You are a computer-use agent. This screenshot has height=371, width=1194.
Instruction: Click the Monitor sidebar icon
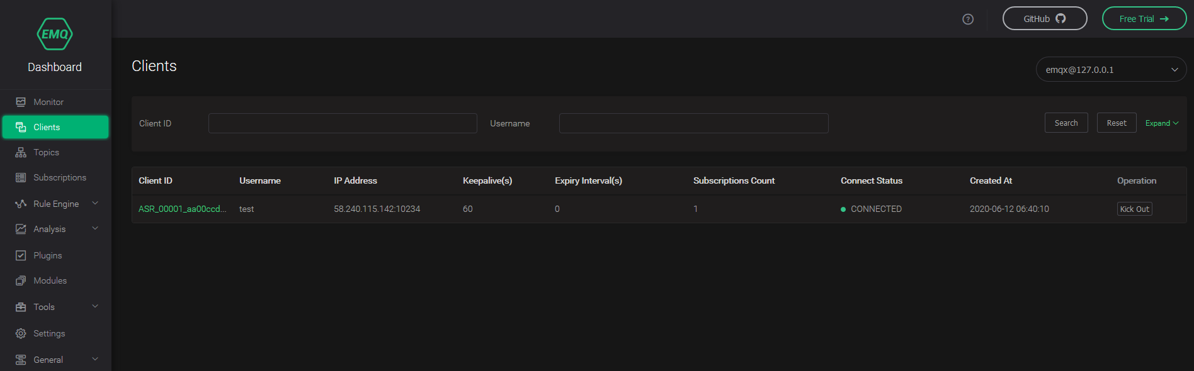pos(21,102)
